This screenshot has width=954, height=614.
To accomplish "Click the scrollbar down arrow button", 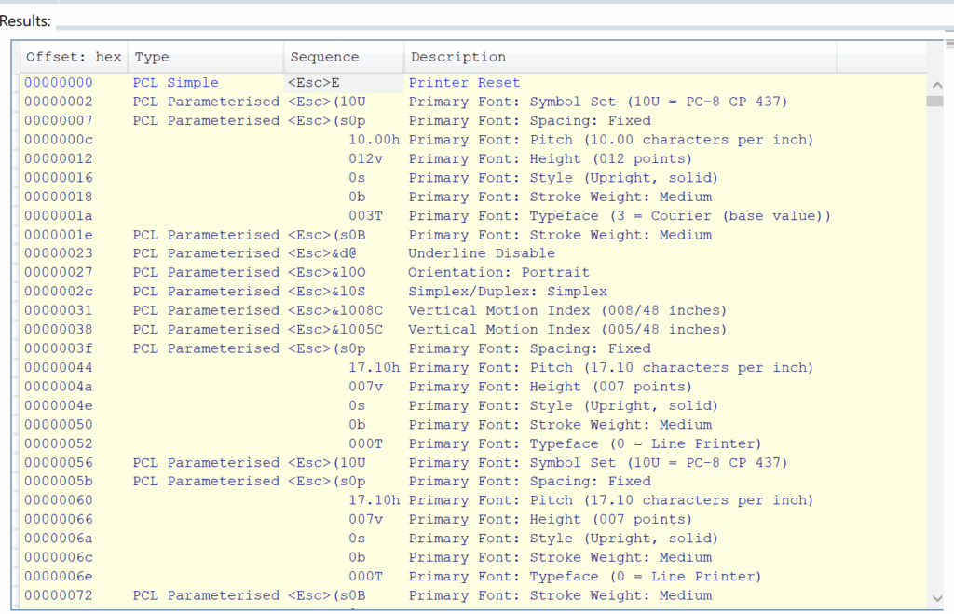I will (x=934, y=596).
